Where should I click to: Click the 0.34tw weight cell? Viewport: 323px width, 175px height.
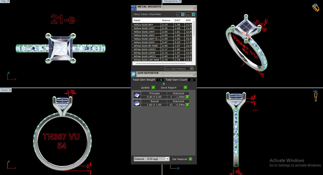pyautogui.click(x=180, y=105)
